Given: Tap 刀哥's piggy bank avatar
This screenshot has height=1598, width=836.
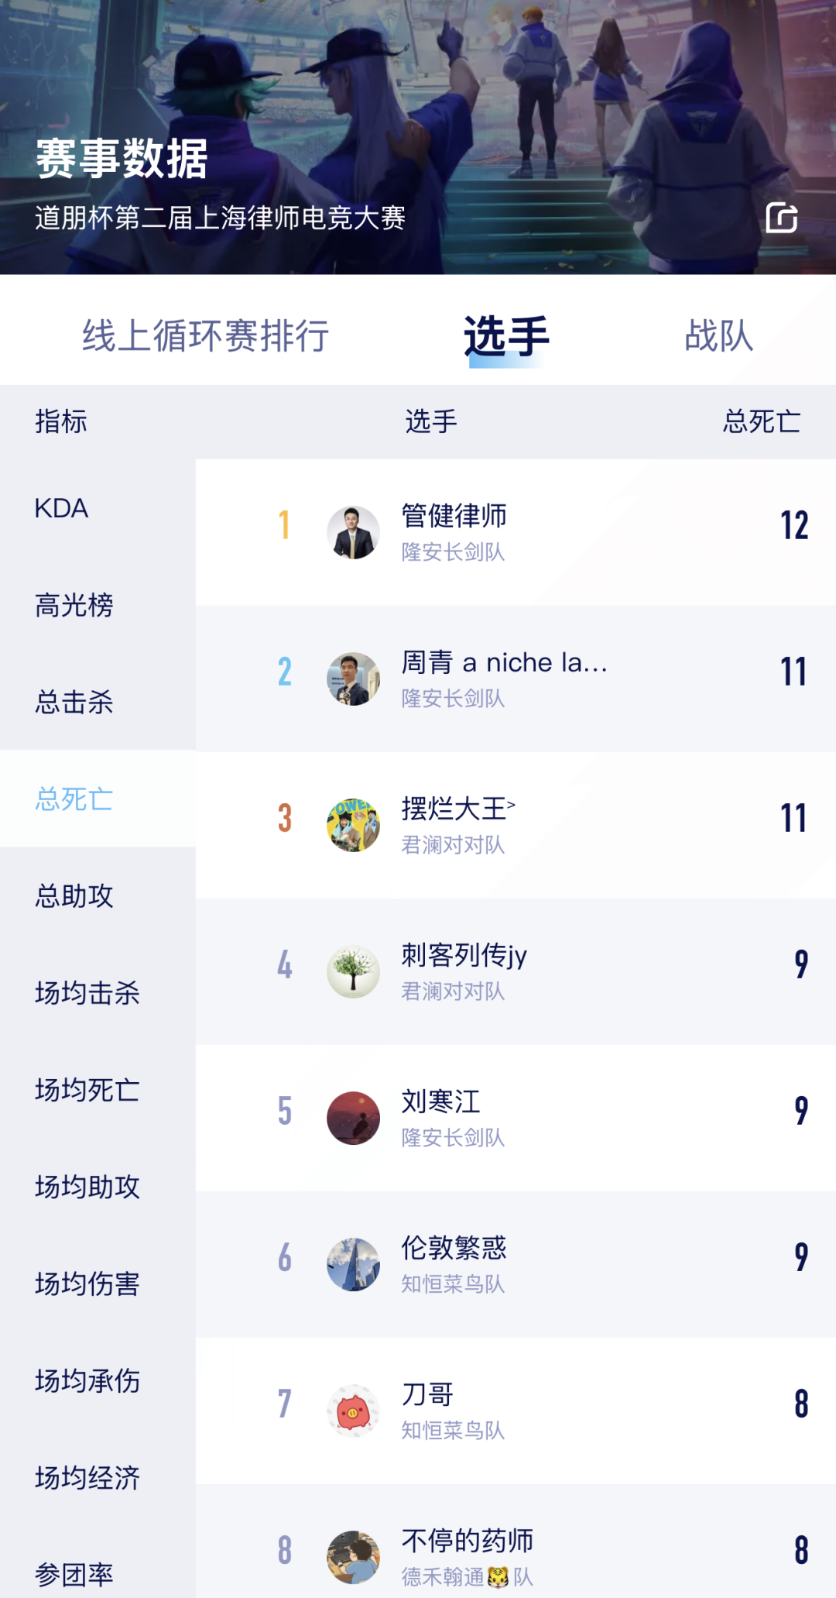Looking at the screenshot, I should click(354, 1410).
